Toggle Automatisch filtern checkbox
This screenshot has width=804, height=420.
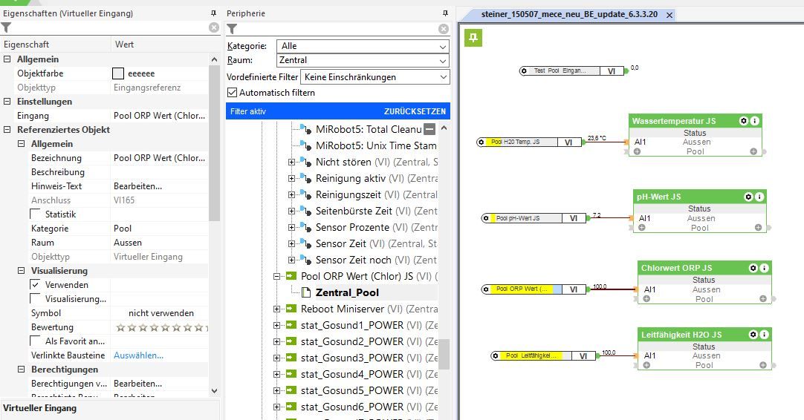233,93
